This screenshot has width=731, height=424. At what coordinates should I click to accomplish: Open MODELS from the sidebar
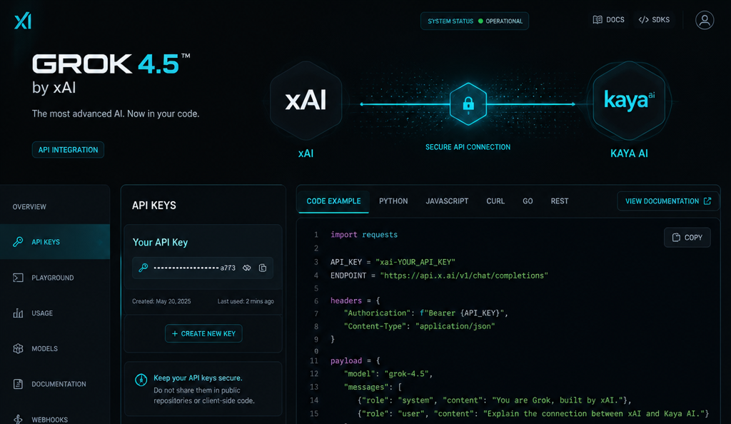coord(44,348)
